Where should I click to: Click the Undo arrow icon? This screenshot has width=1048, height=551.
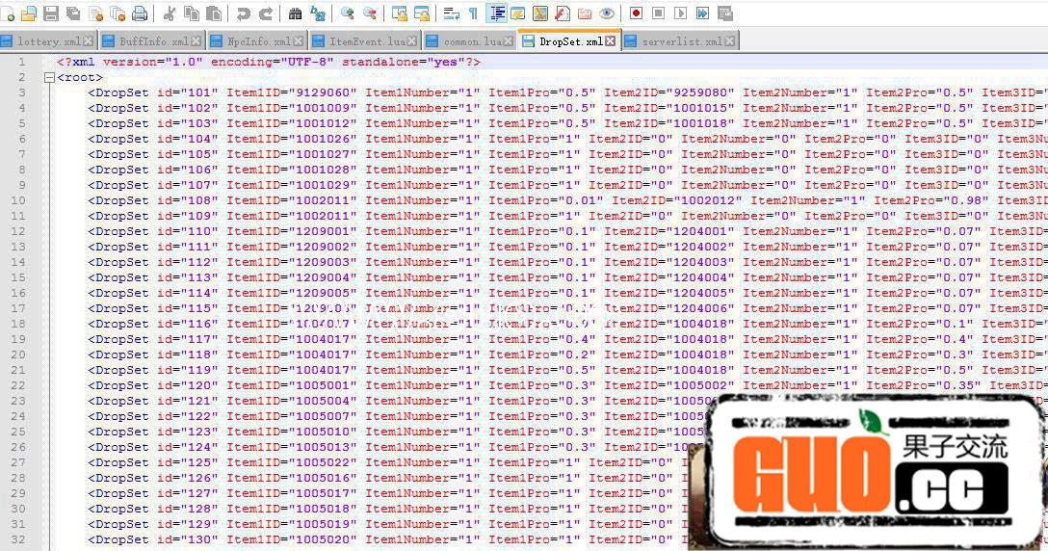[243, 13]
